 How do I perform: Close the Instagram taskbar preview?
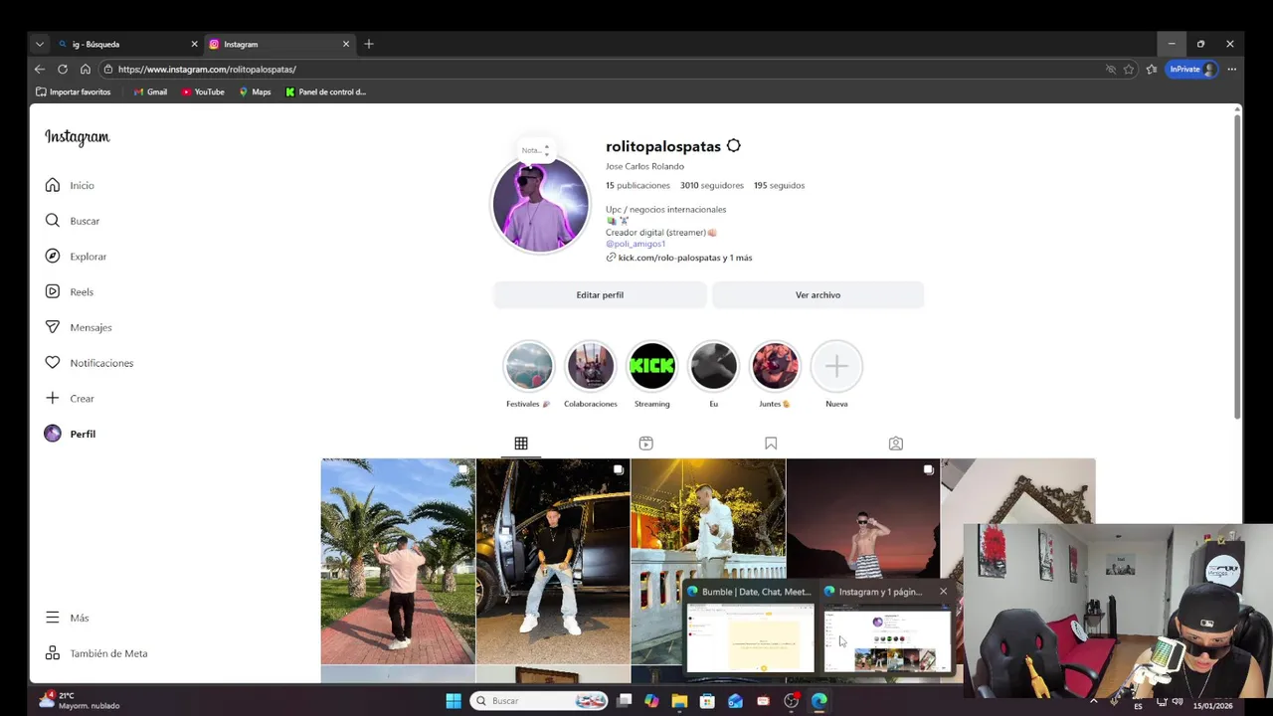tap(943, 592)
